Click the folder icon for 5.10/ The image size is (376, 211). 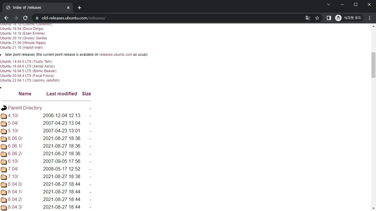click(4, 132)
